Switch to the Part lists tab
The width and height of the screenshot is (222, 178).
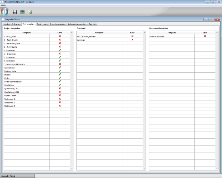click(x=93, y=24)
